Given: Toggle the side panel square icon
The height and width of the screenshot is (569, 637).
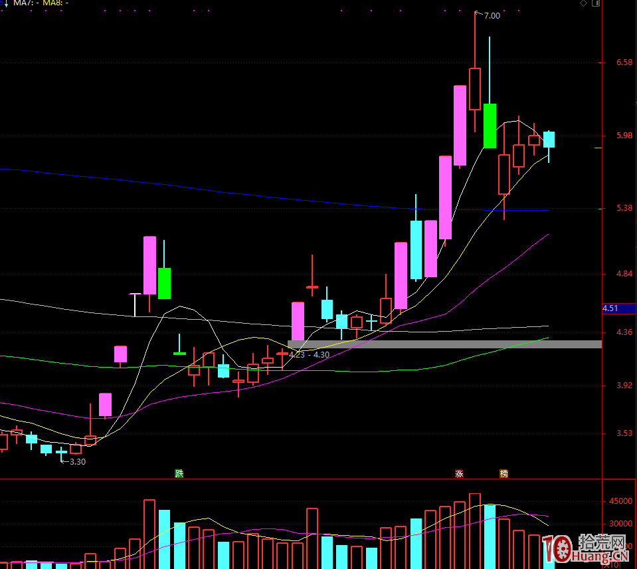Looking at the screenshot, I should click(x=596, y=3).
